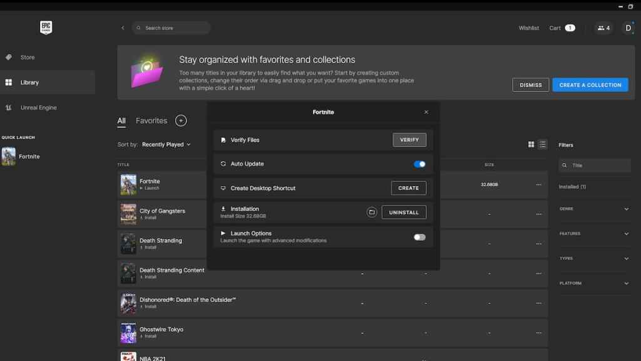Screen dimensions: 641x361
Task: Open more options for Death Stranding Content
Action: (538, 273)
